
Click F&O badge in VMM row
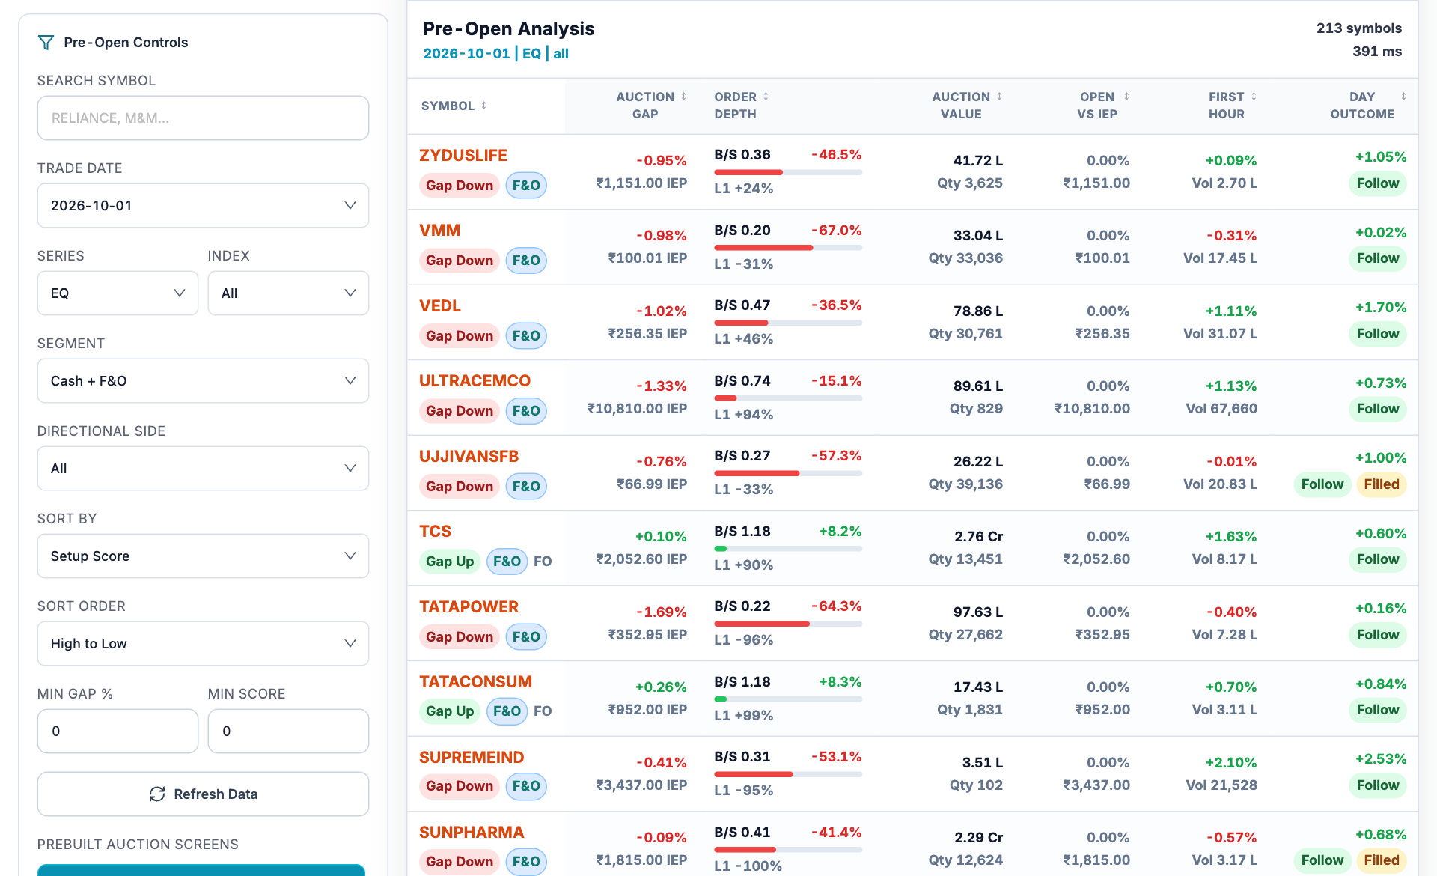[x=526, y=260]
